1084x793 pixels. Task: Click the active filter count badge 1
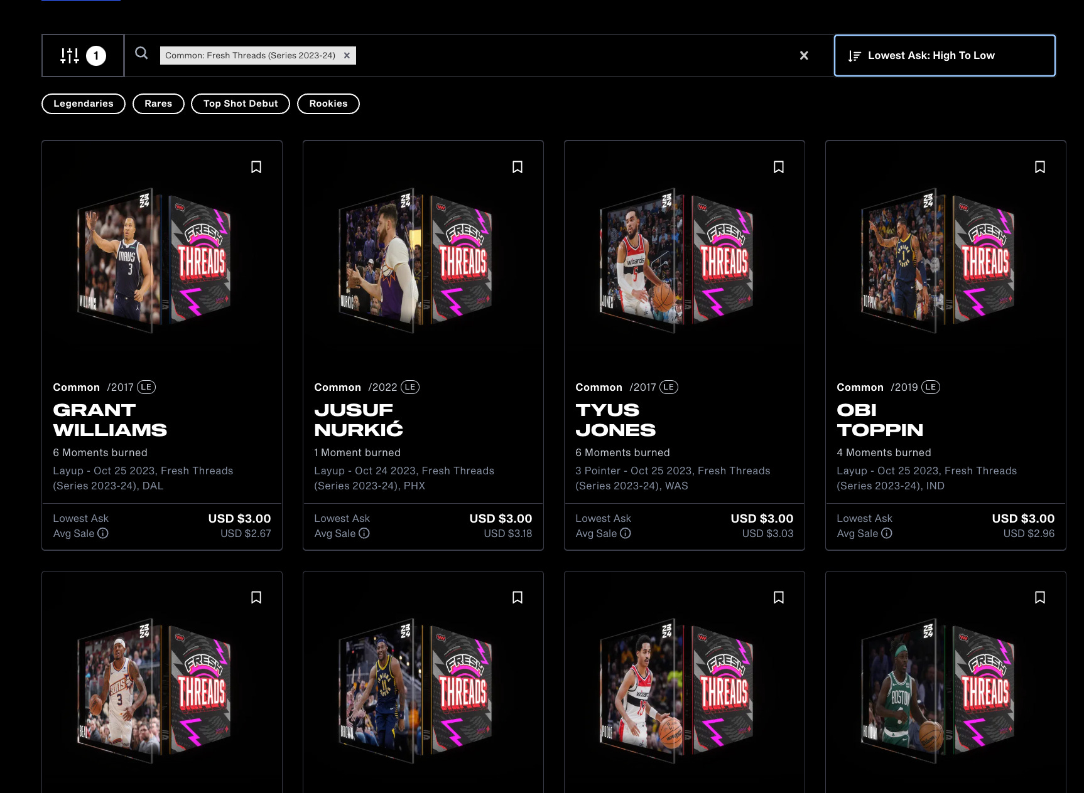96,56
